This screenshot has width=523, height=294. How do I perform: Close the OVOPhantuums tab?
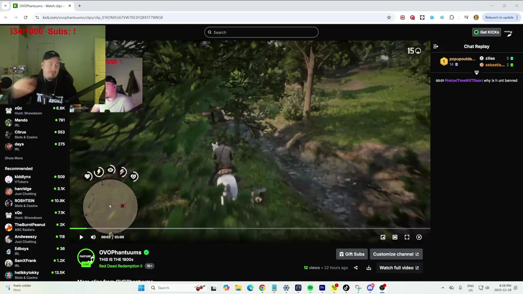pos(69,6)
